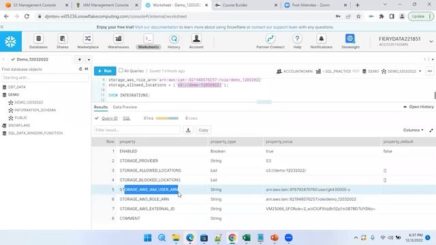Collapse the object browser panel
The height and width of the screenshot is (245, 436).
87,69
